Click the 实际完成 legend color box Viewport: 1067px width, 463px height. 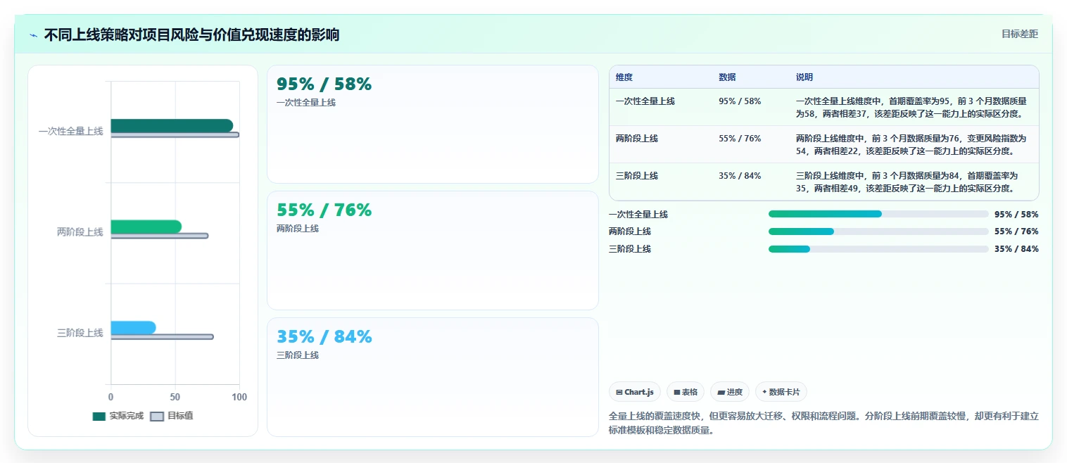click(99, 416)
